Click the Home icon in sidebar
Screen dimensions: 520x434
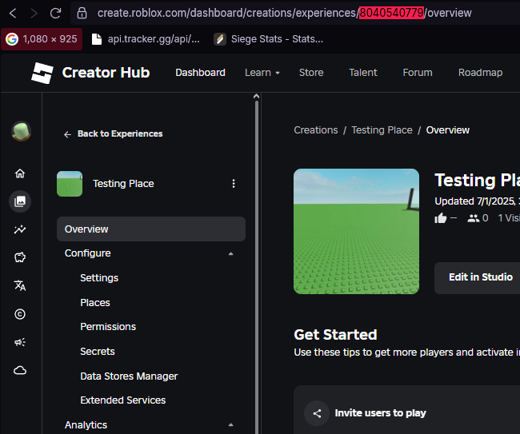coord(20,173)
